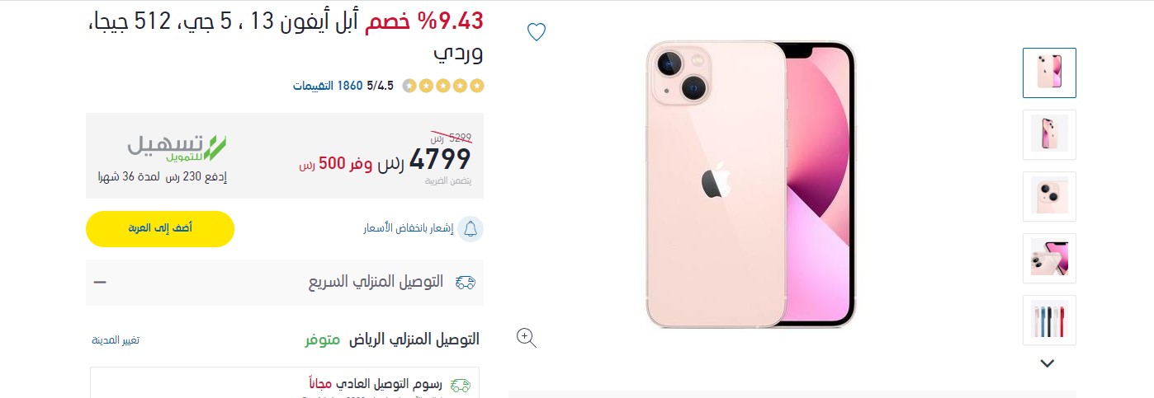Add the iPhone to cart with the yellow button

tap(160, 228)
